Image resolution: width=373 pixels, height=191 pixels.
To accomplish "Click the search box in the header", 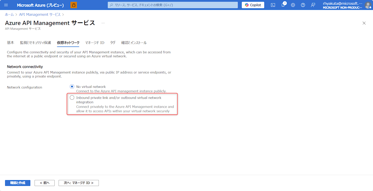I will point(173,5).
